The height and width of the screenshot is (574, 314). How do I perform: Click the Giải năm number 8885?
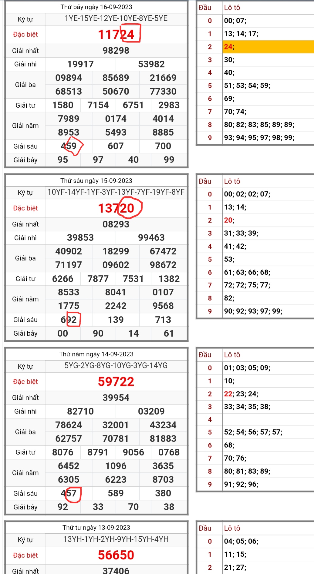(163, 133)
